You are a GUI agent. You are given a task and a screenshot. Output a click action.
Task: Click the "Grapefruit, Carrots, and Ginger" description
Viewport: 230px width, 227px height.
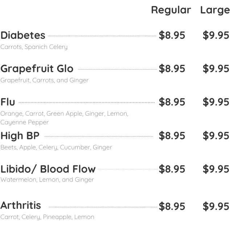pyautogui.click(x=44, y=81)
